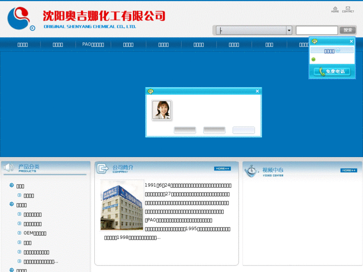363x272 pixels.
Task: Click the green face icon in the floating widget
Action: tap(314, 59)
